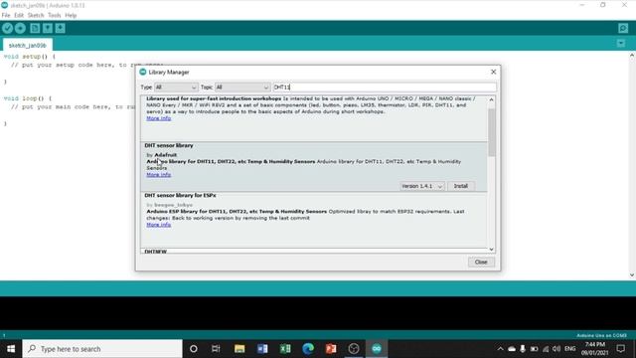Open the Sketch menu
This screenshot has height=358, width=636.
click(36, 16)
